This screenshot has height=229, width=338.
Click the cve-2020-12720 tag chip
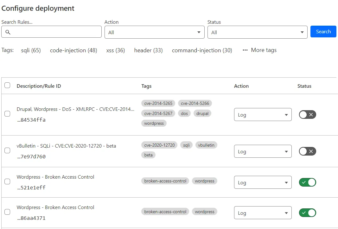pyautogui.click(x=159, y=145)
